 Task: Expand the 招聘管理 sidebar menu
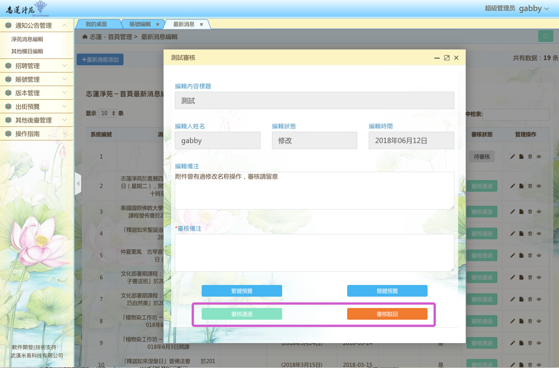tap(36, 66)
